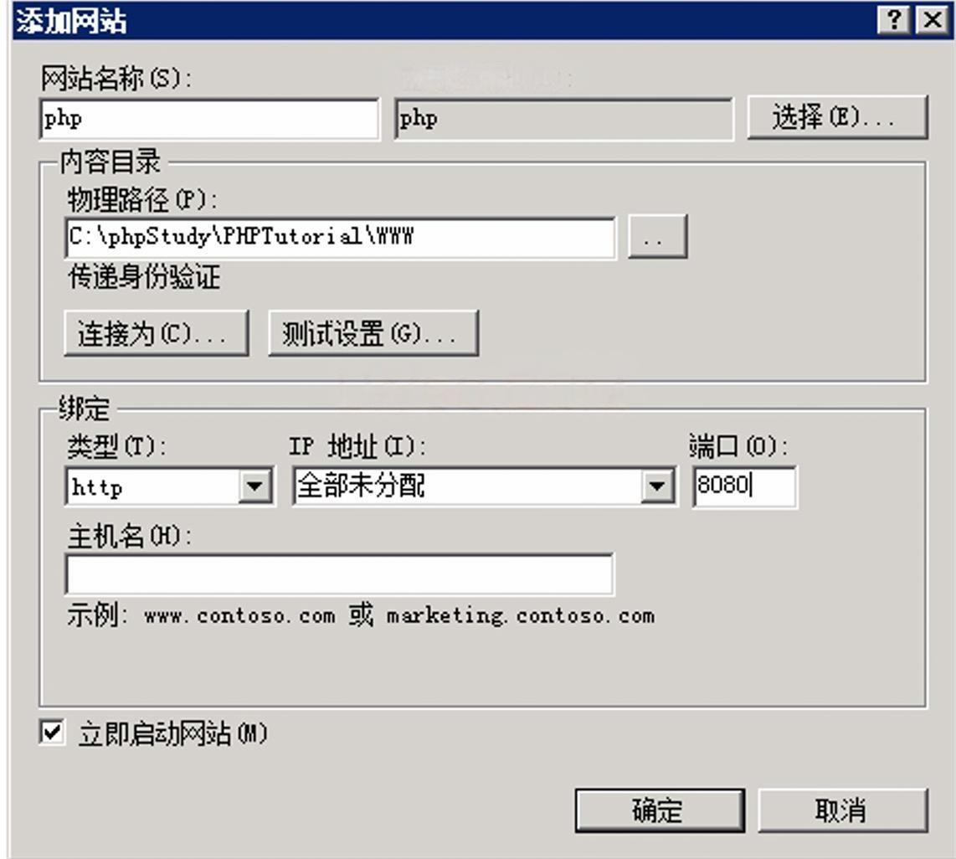Click the 物理路径 input with C:\phpStudy path
956x859 pixels.
coord(340,237)
